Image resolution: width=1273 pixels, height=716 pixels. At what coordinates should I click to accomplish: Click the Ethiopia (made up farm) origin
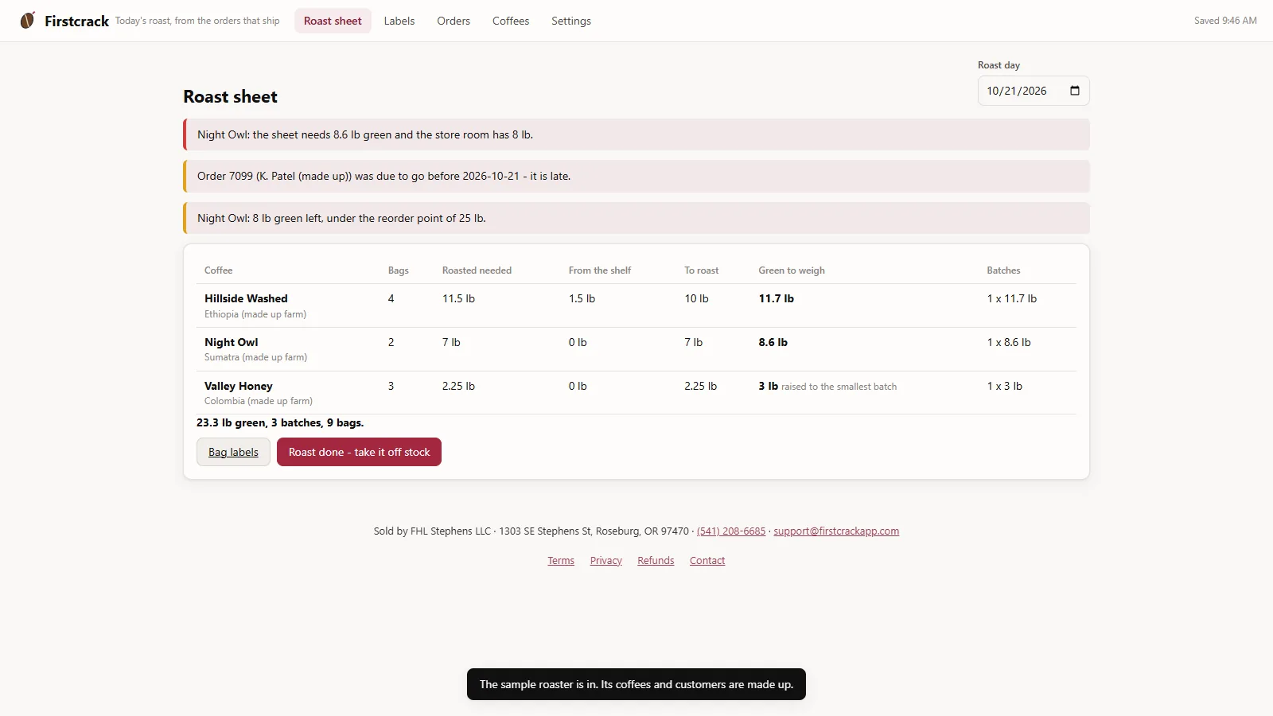pyautogui.click(x=255, y=314)
